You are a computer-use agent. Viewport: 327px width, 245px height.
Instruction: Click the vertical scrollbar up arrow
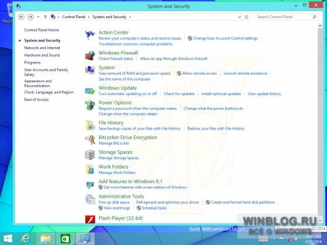320,26
